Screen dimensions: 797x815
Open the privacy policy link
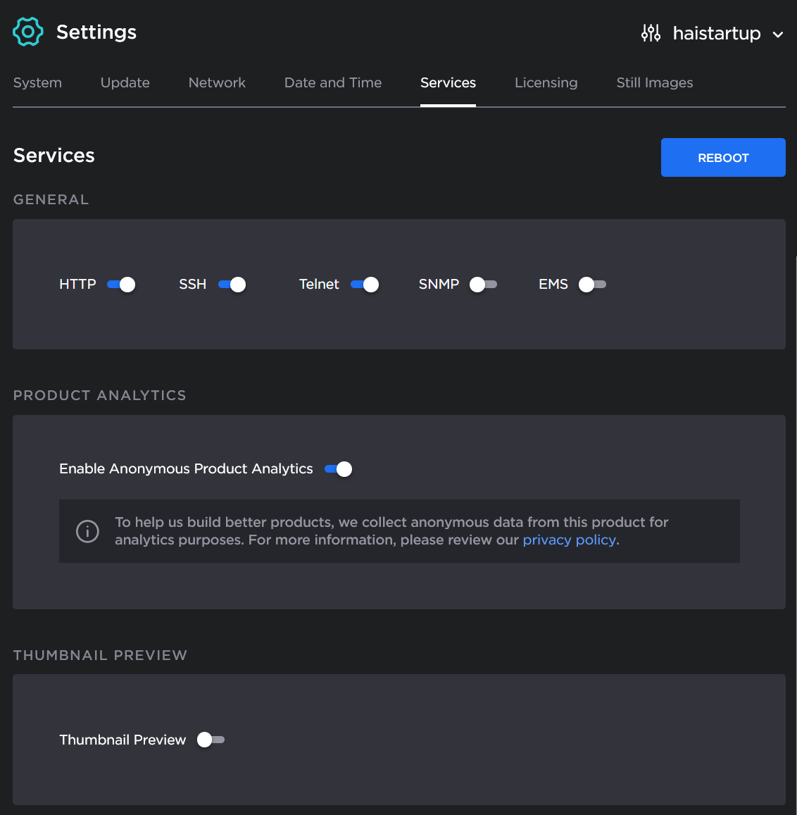(569, 540)
